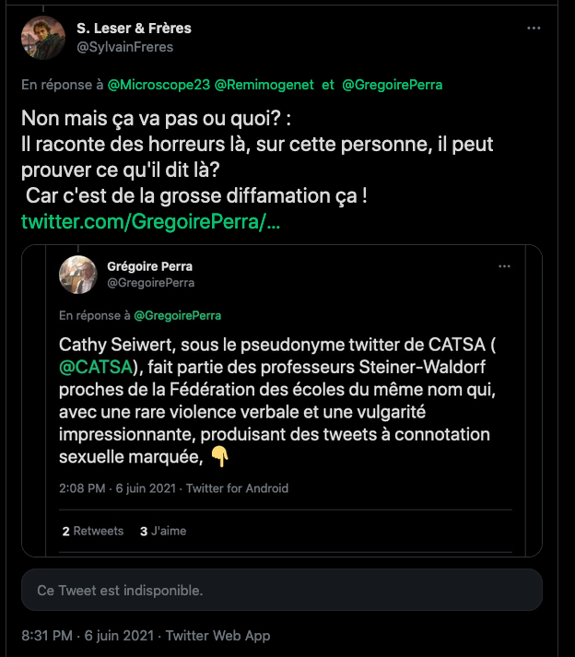View the 2 Retweets list
575x657 pixels.
coord(93,531)
